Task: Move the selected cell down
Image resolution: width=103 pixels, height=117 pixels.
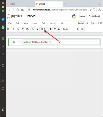Action: click(x=37, y=29)
